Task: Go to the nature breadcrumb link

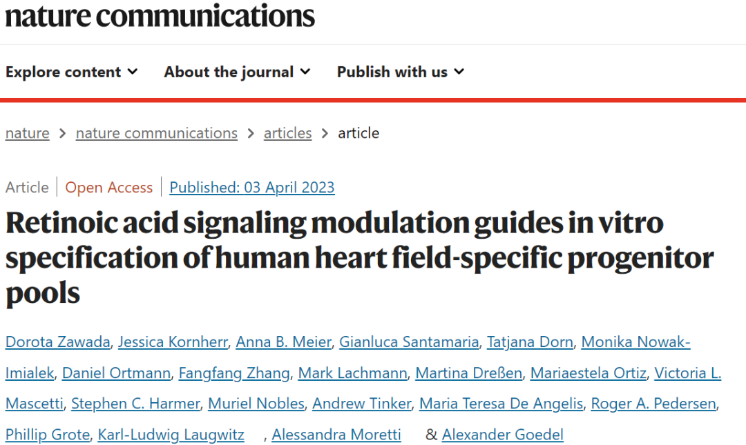Action: pyautogui.click(x=28, y=133)
